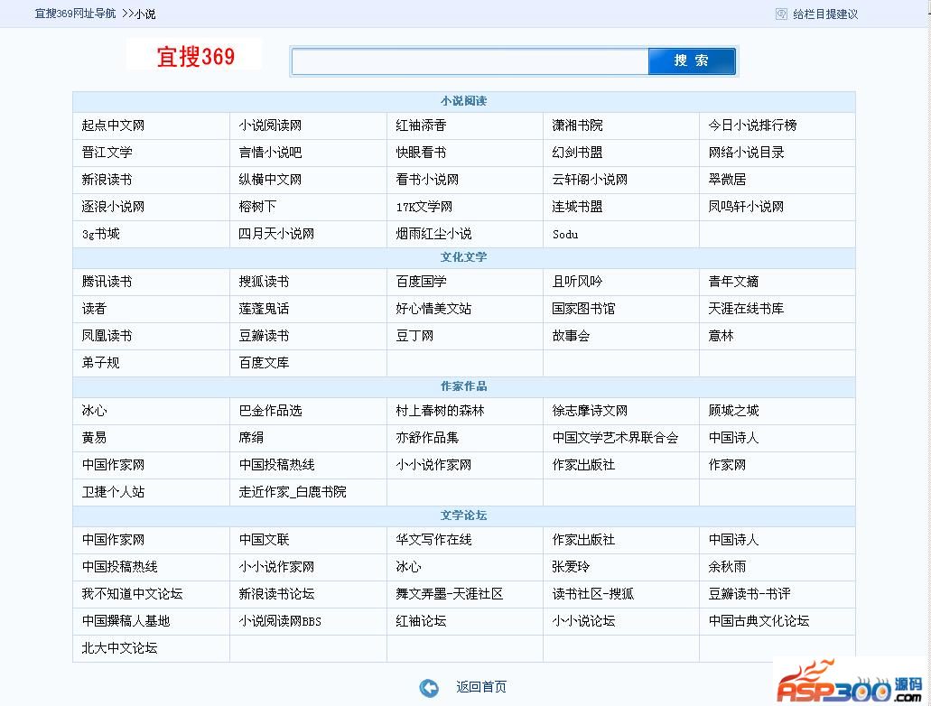Click the 返回首页 link
The image size is (931, 706).
point(481,687)
